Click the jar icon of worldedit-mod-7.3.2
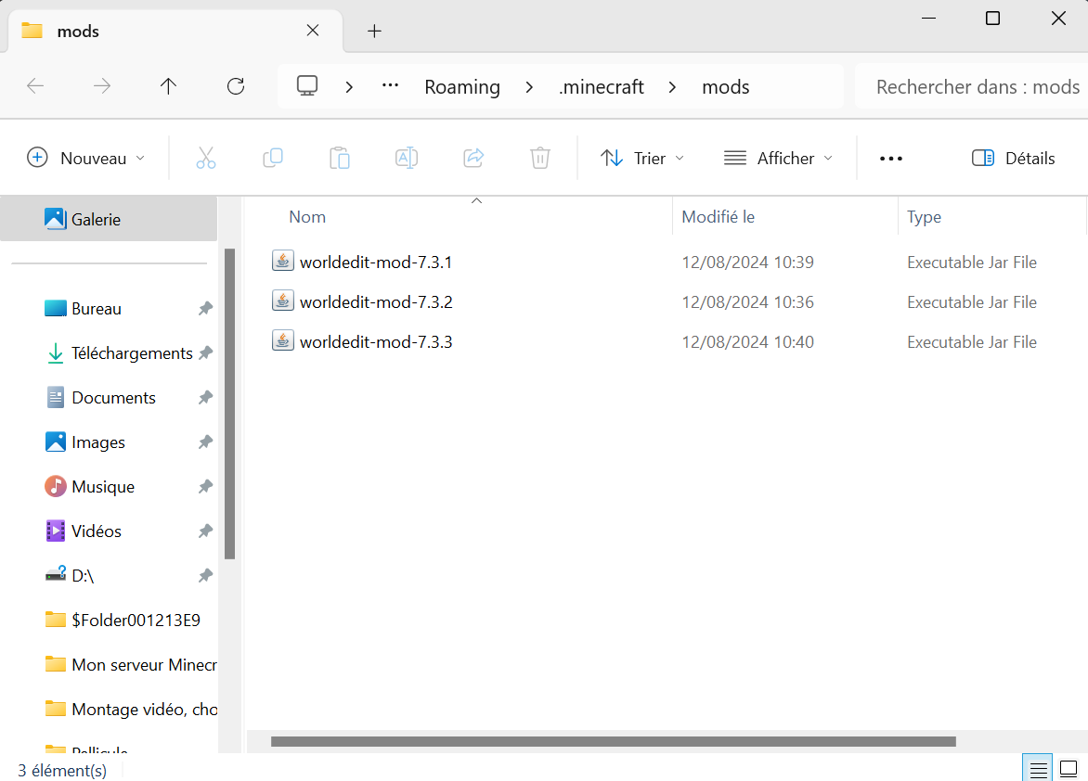The width and height of the screenshot is (1088, 781). [x=282, y=301]
